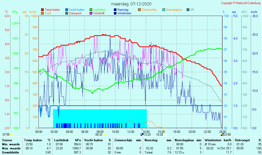
Task: Select the Dauwpunt legend label
Action: pos(75,13)
